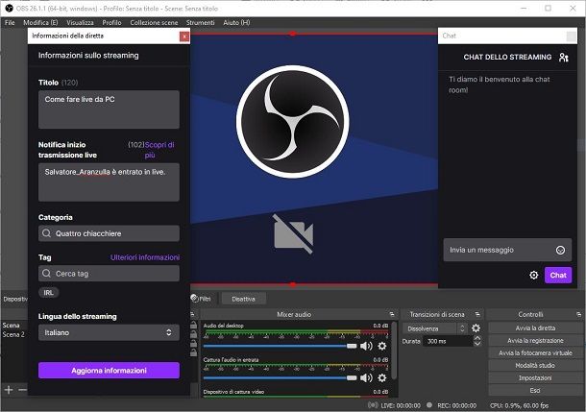Mute the Cattura l'audio in entrata speaker
This screenshot has width=586, height=412.
coord(366,378)
